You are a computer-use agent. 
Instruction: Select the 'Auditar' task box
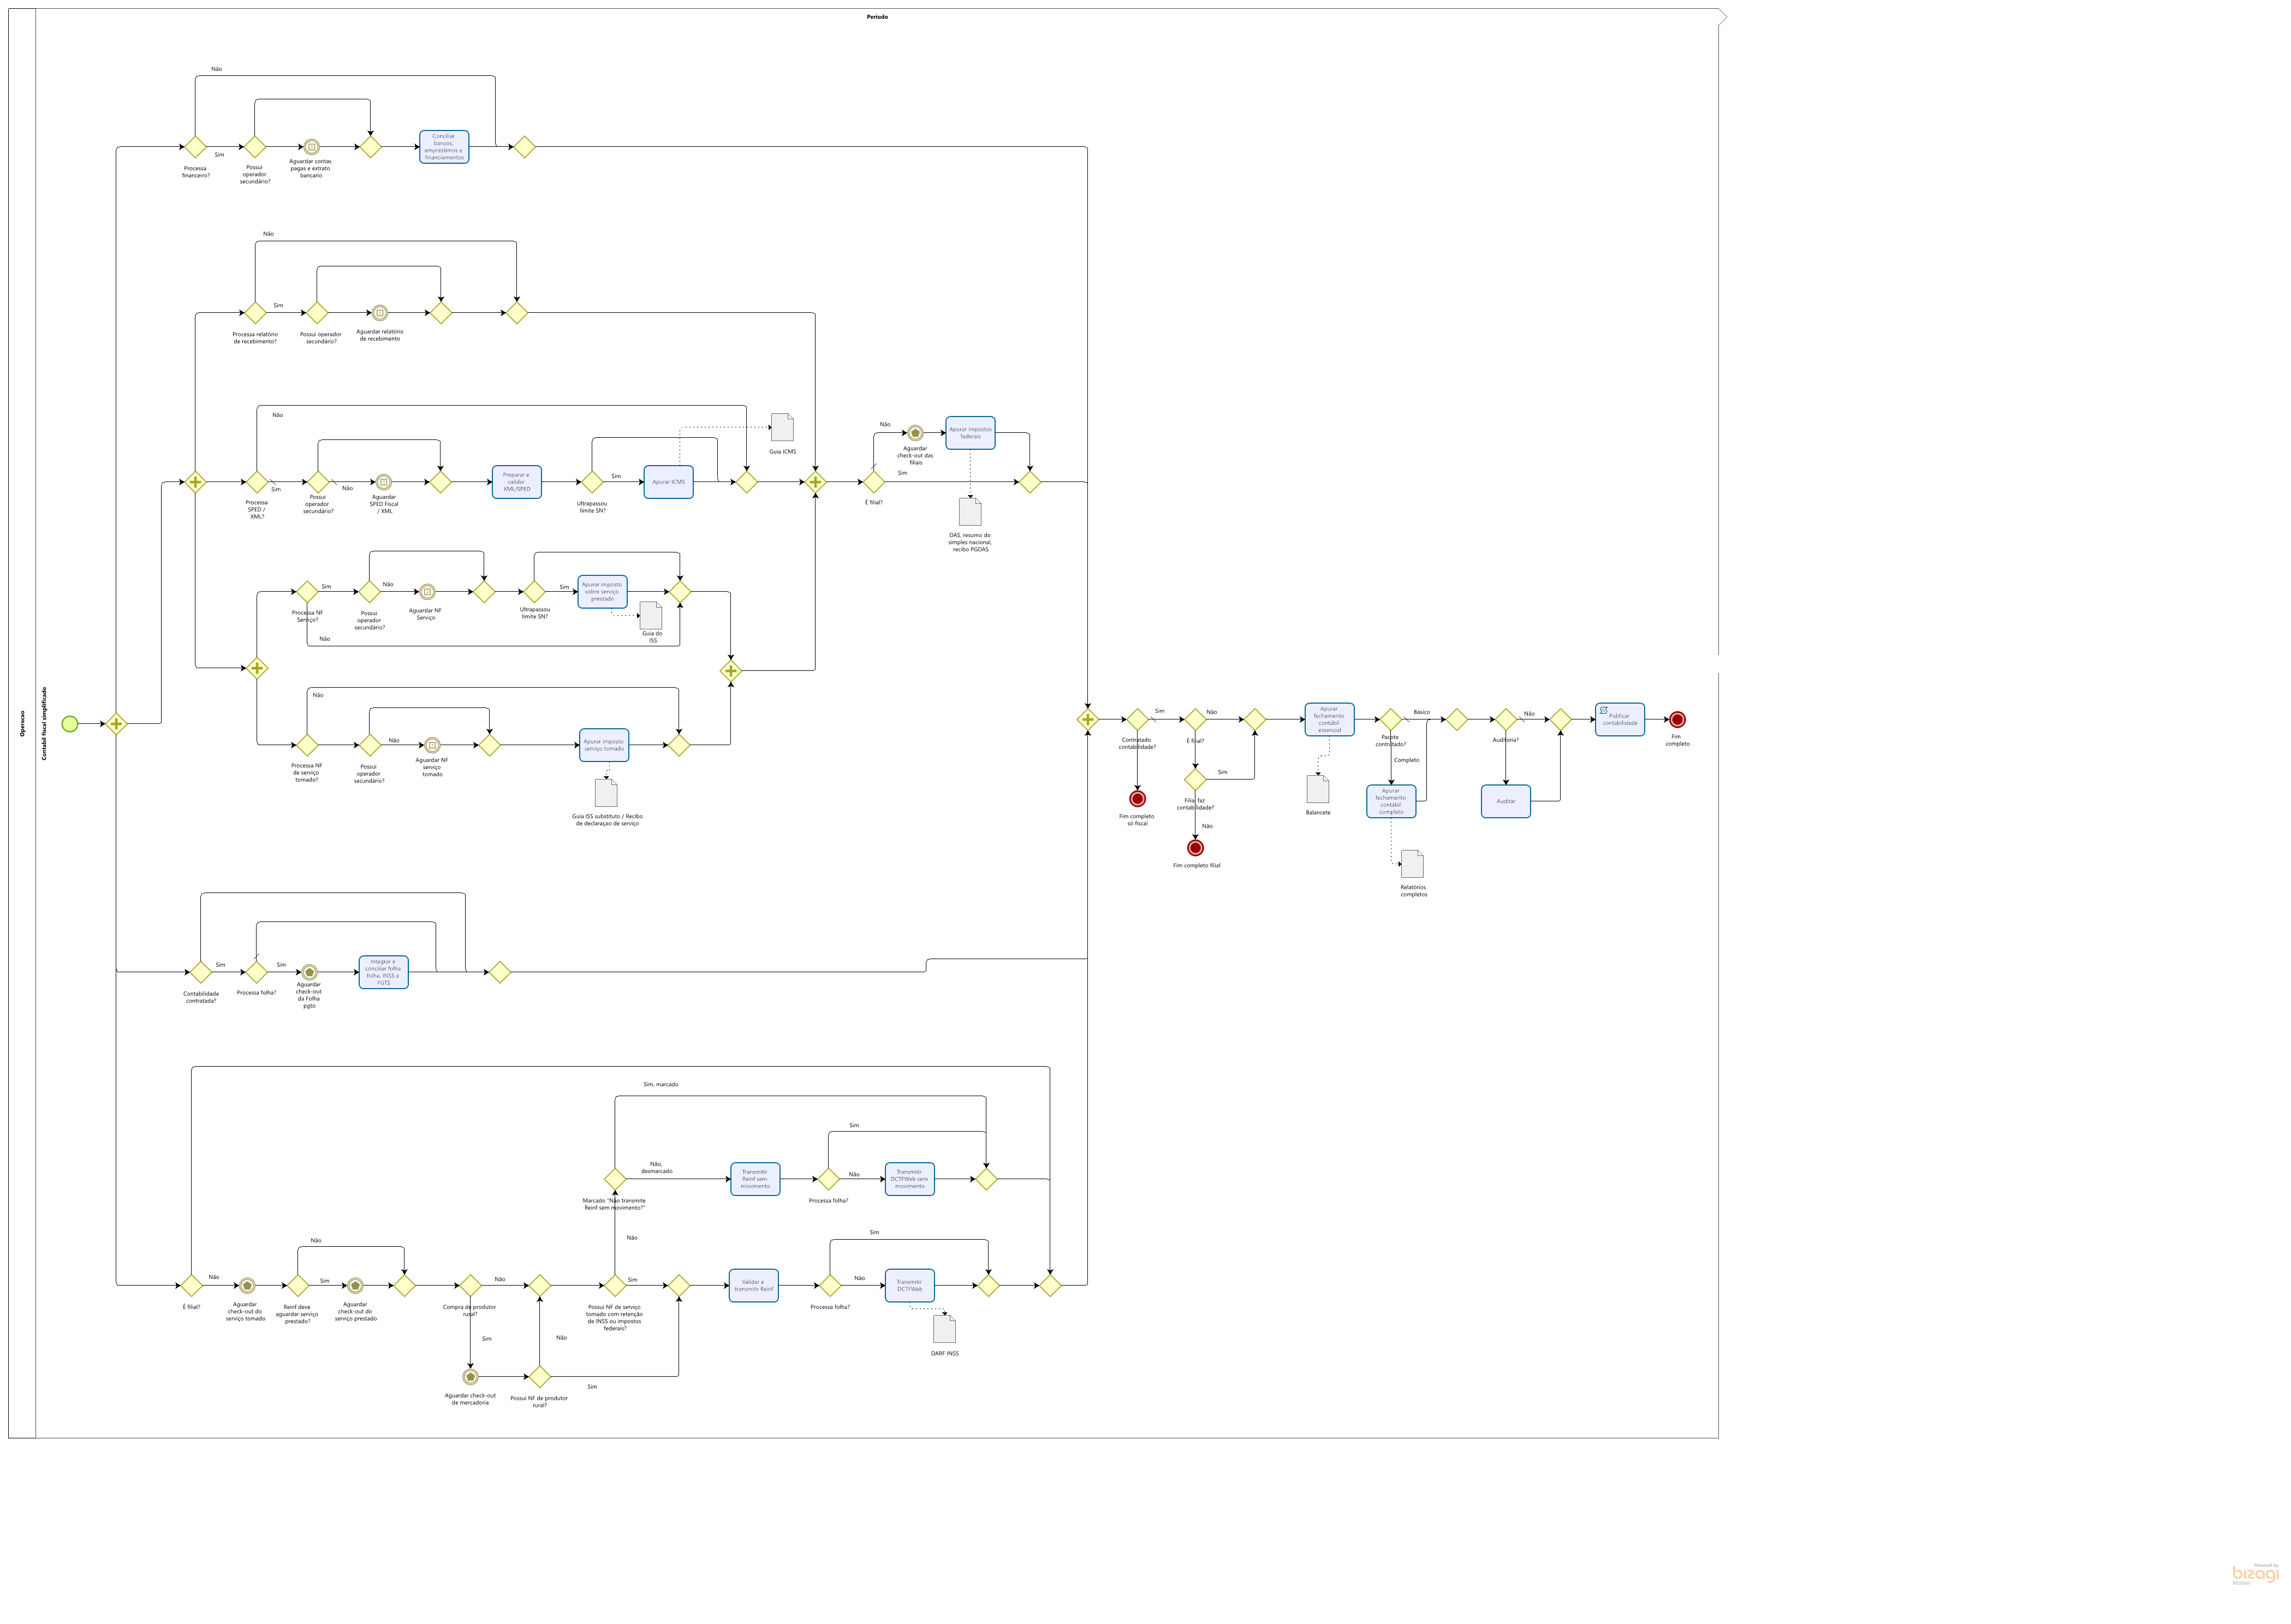[1506, 801]
